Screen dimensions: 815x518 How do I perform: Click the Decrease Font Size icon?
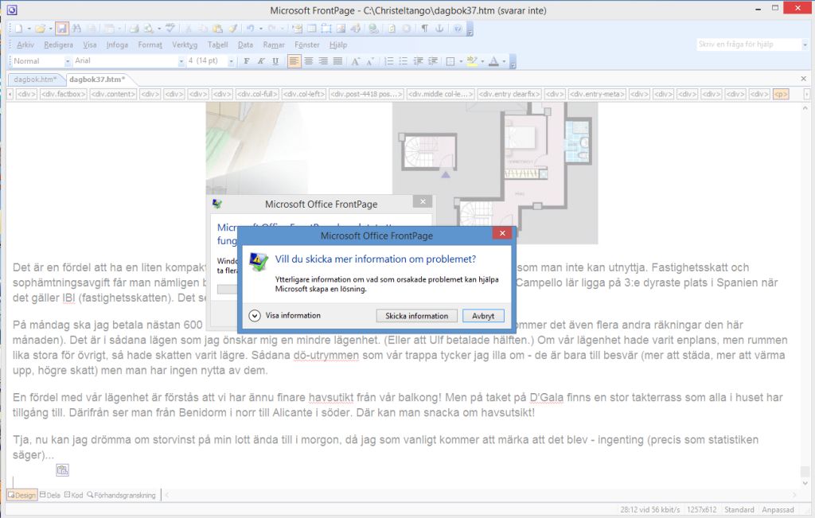(370, 60)
